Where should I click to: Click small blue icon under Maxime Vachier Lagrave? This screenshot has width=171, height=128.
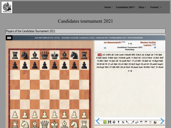(x=155, y=47)
